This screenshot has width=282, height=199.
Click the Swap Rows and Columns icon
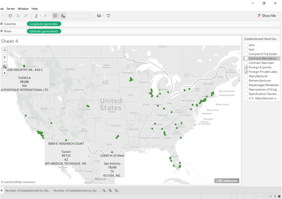(10, 16)
